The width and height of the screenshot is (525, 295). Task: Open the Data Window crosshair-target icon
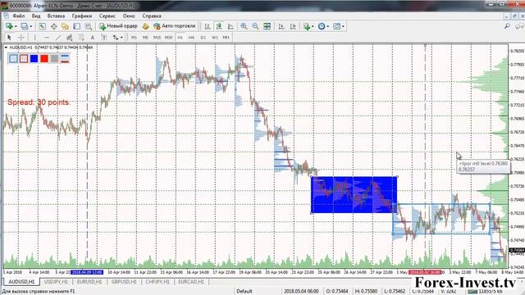(53, 26)
